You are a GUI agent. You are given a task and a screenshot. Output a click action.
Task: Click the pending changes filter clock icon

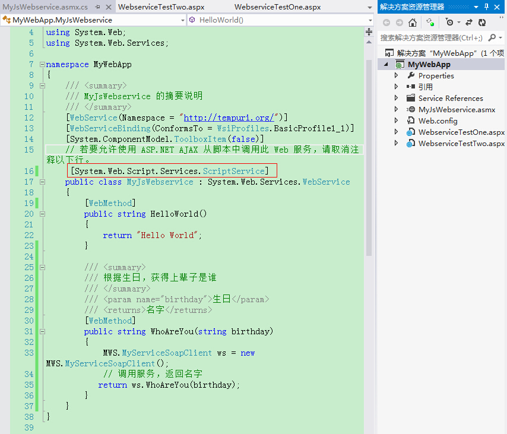(449, 22)
